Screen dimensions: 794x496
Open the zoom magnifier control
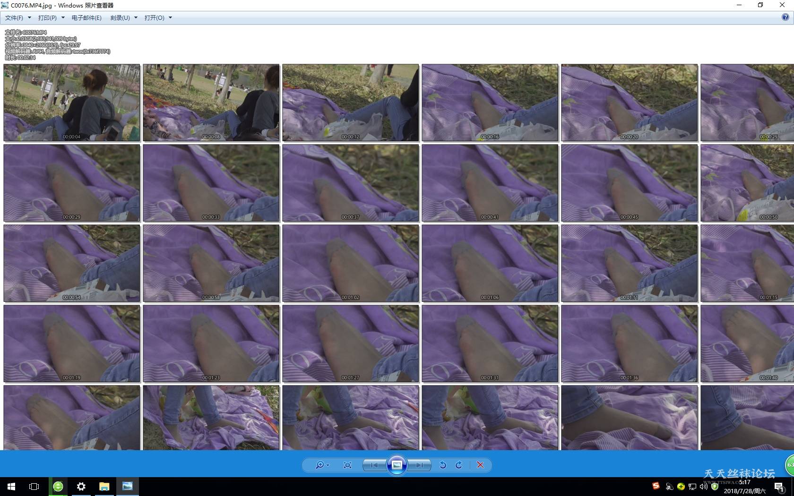click(322, 465)
